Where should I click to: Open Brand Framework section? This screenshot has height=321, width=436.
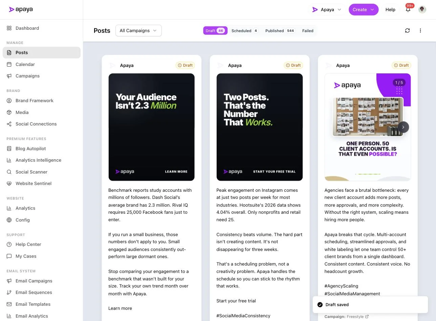[42, 100]
